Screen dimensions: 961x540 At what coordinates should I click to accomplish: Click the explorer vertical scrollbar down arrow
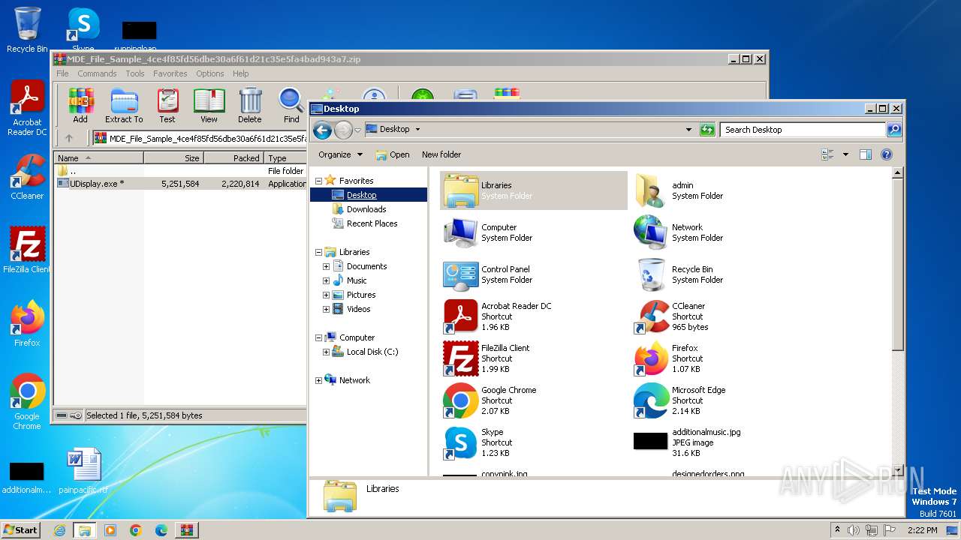(x=897, y=470)
